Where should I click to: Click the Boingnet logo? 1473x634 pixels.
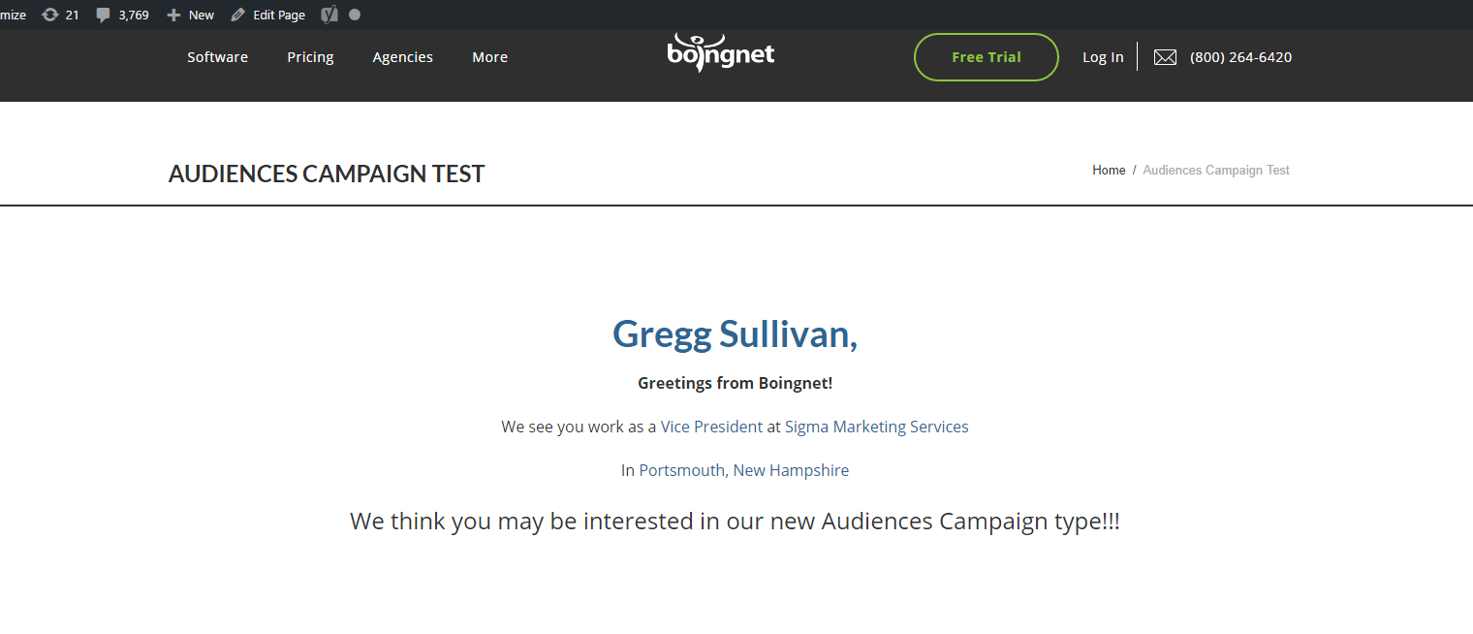pos(721,53)
